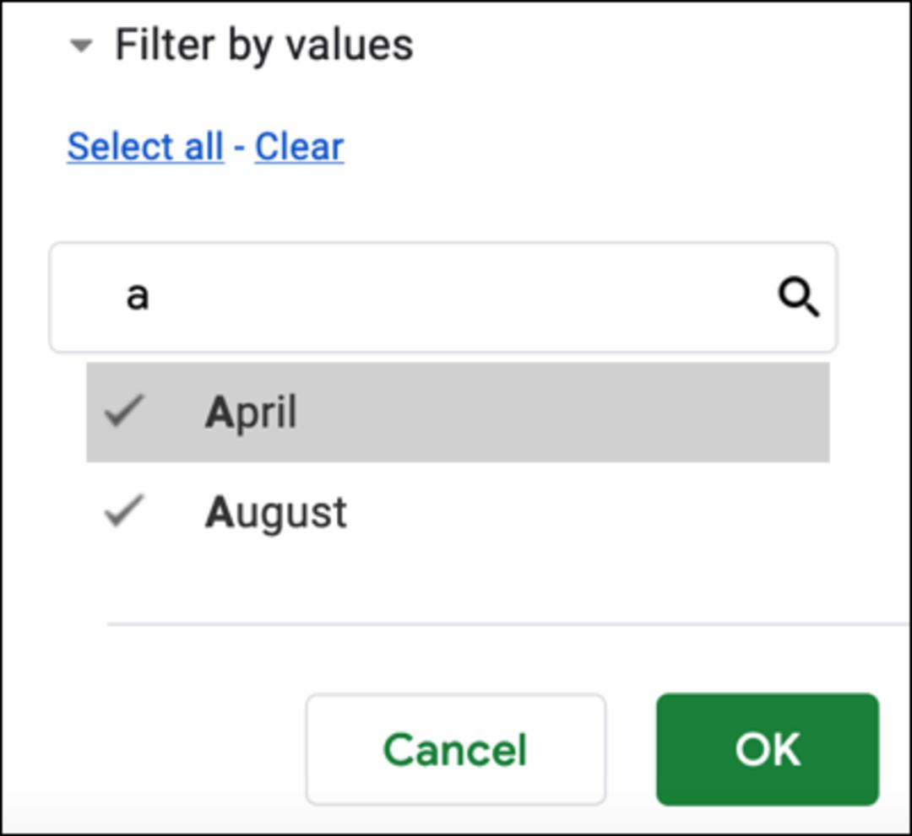Place cursor after 'a' in search box
The height and width of the screenshot is (836, 912).
[152, 298]
